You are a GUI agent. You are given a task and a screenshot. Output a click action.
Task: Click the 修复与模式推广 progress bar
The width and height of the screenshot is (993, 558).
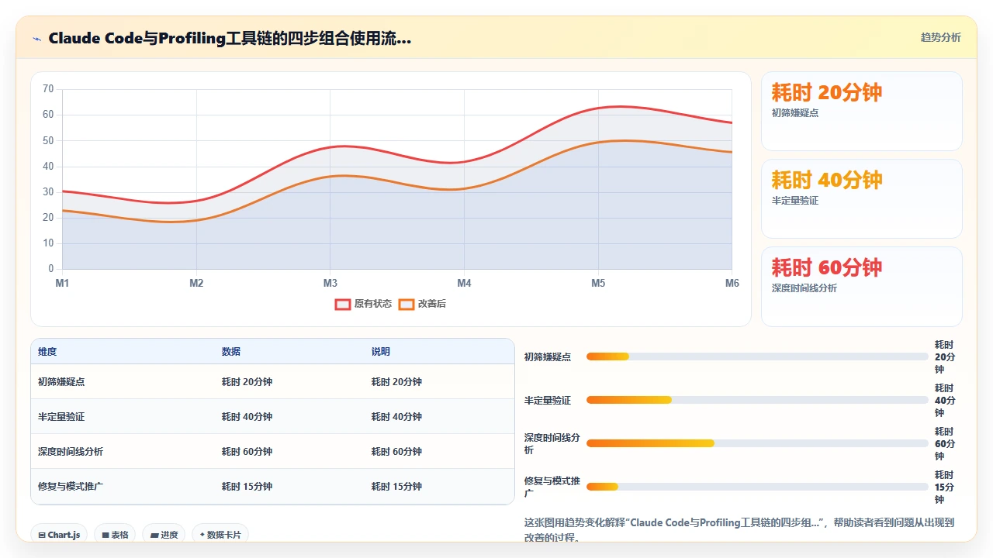tap(757, 487)
